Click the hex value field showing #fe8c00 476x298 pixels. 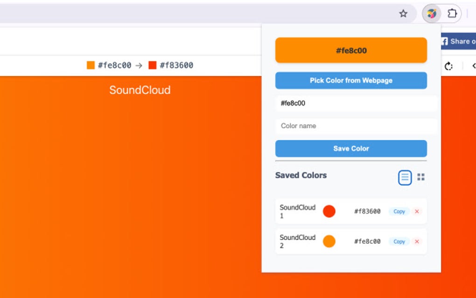[356, 103]
